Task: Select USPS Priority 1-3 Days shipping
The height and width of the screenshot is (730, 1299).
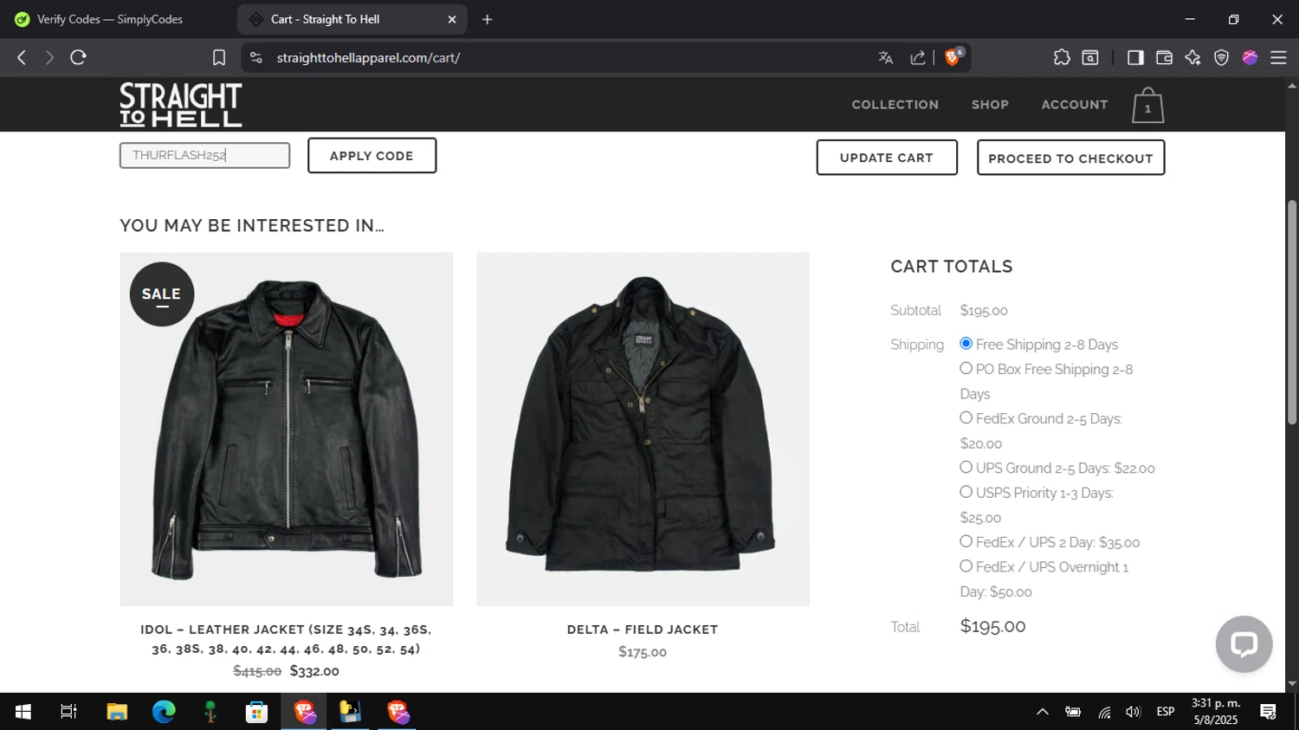Action: click(966, 492)
